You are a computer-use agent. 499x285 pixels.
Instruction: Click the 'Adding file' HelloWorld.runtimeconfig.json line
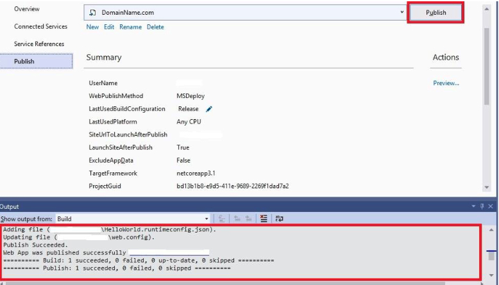110,229
